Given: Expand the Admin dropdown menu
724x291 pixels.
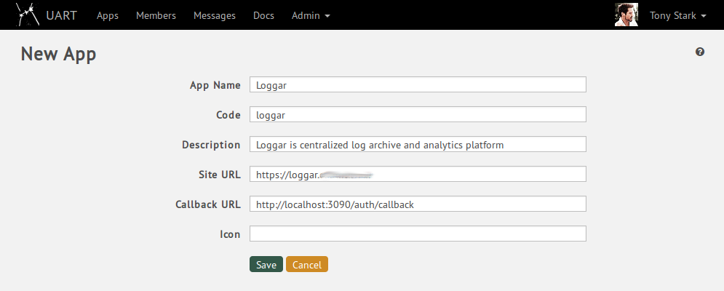Looking at the screenshot, I should point(311,15).
